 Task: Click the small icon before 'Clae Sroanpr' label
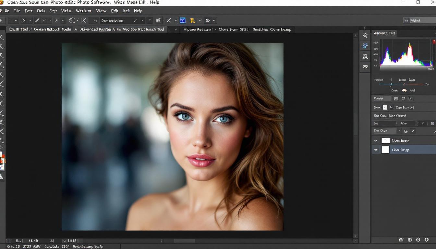392,107
